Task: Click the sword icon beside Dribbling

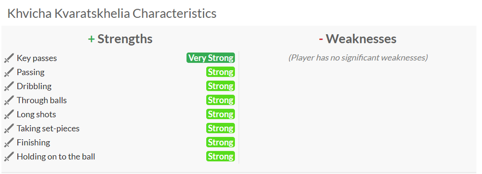Action: tap(9, 86)
